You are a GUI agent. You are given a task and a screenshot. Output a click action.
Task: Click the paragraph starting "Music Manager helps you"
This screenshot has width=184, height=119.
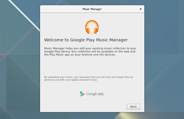click(x=90, y=51)
